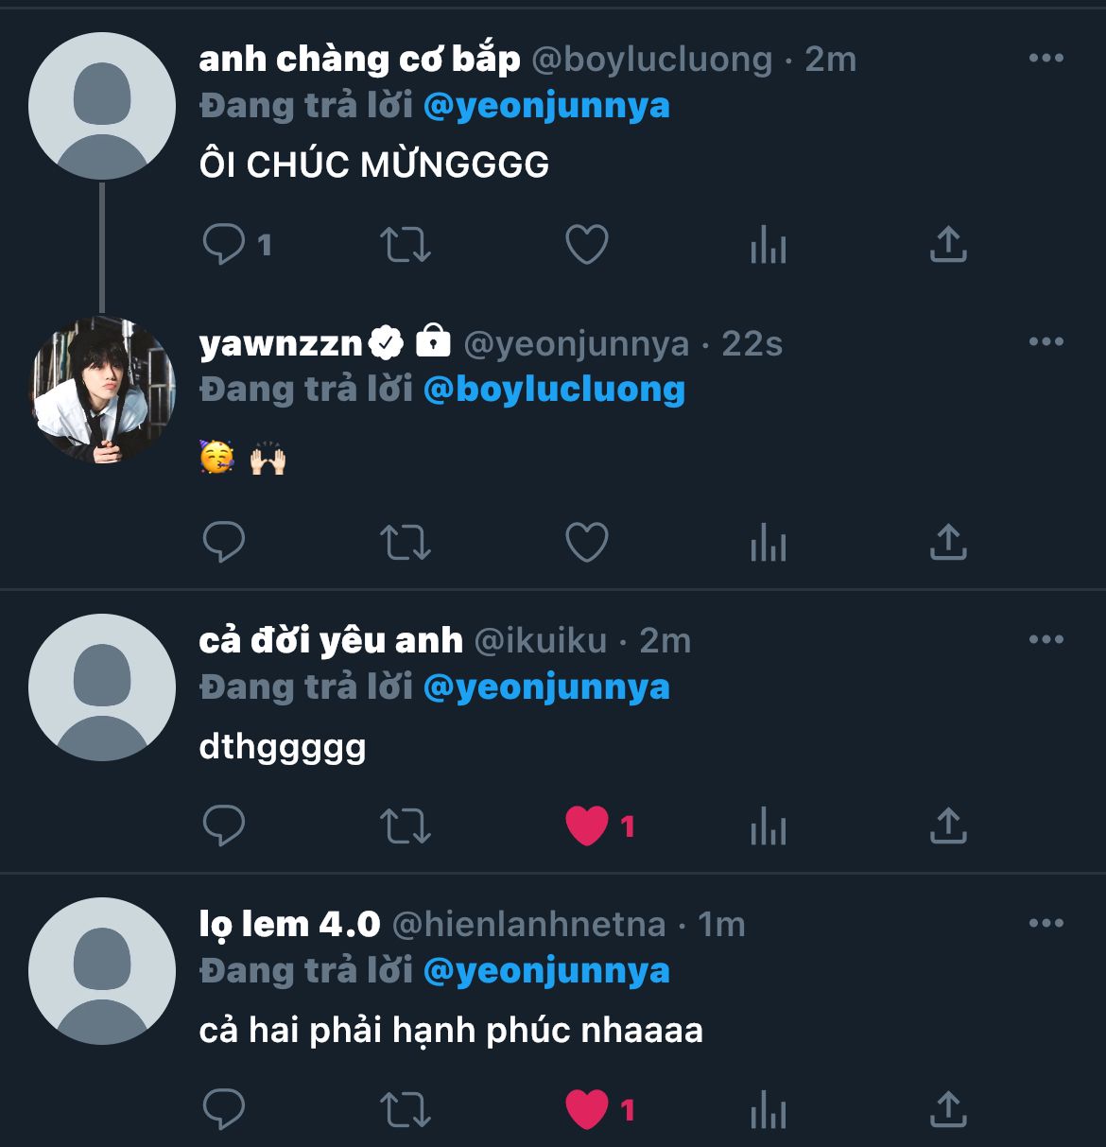The height and width of the screenshot is (1147, 1106).
Task: Open lọ lem 4.0 profile name
Action: coord(289,924)
